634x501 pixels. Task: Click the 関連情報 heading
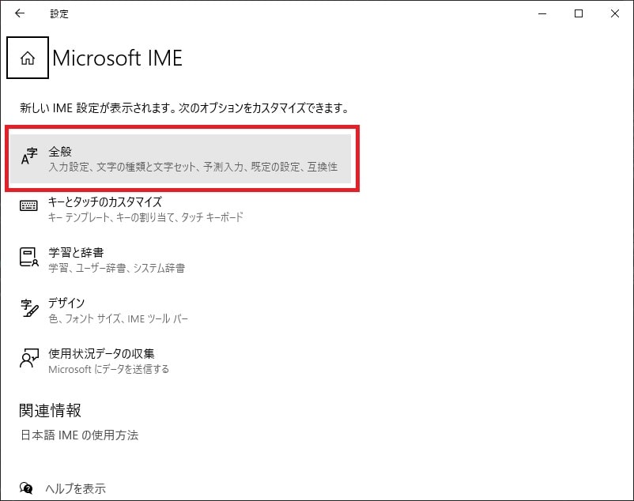[50, 410]
